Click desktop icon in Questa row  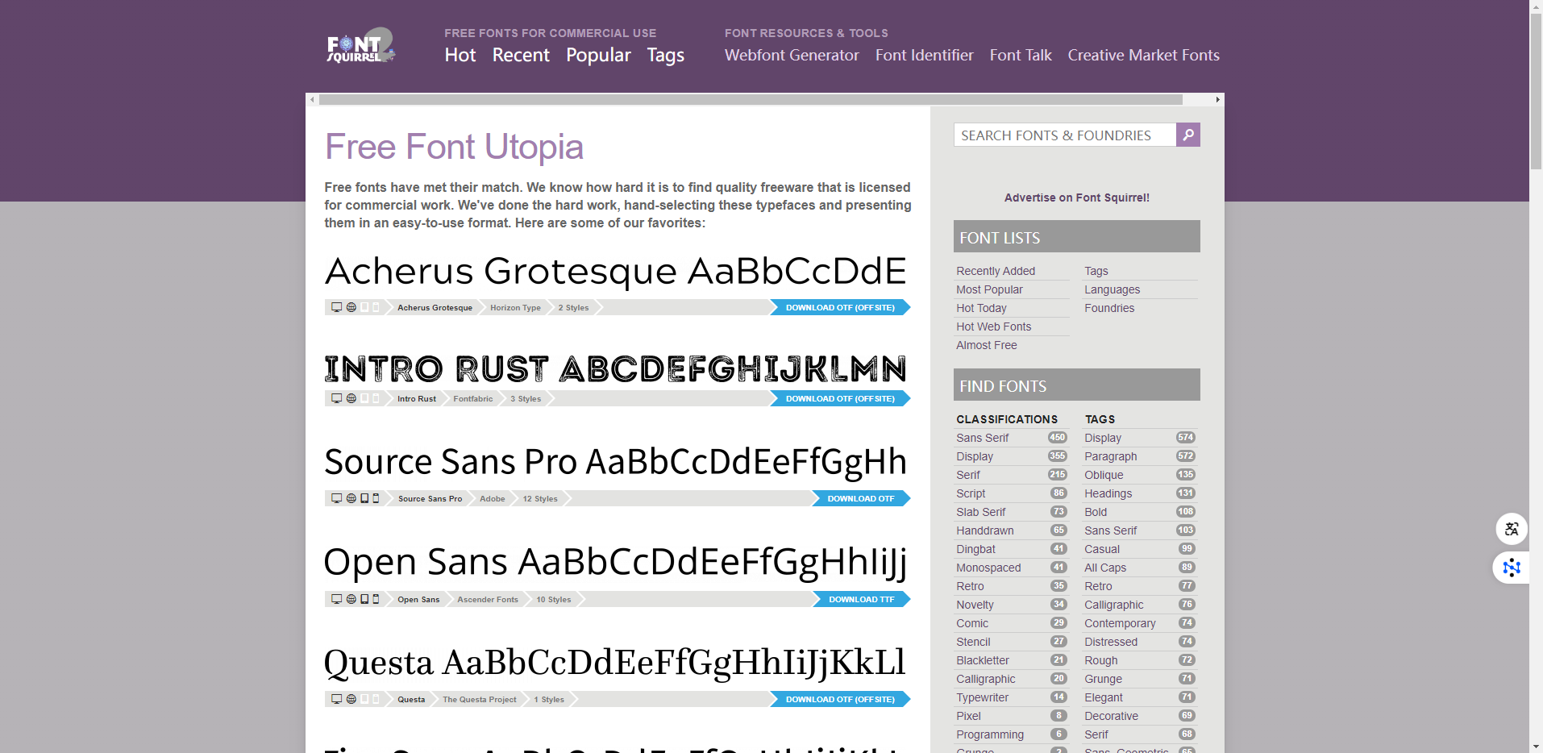(x=337, y=699)
